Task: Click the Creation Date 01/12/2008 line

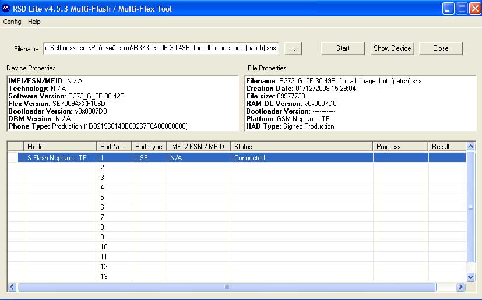Action: click(301, 89)
